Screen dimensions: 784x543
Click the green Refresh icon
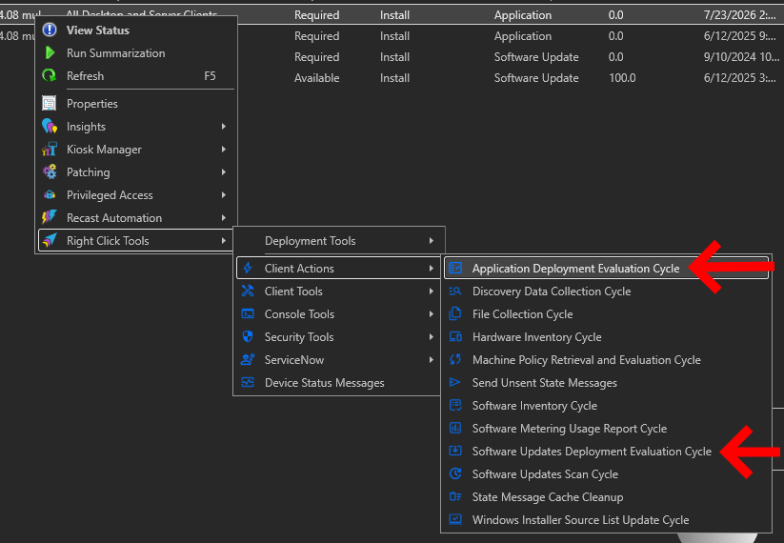50,76
